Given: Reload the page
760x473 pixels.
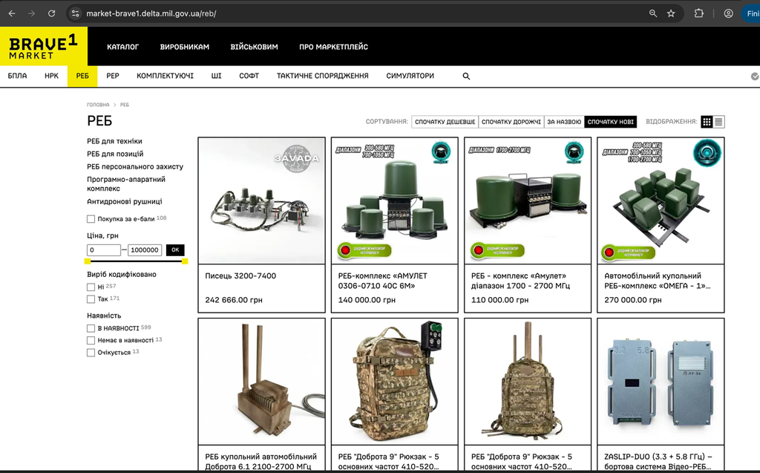Looking at the screenshot, I should point(51,13).
